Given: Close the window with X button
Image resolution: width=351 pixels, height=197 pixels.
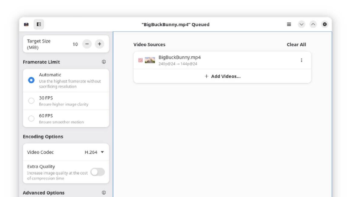Looking at the screenshot, I should tap(325, 24).
